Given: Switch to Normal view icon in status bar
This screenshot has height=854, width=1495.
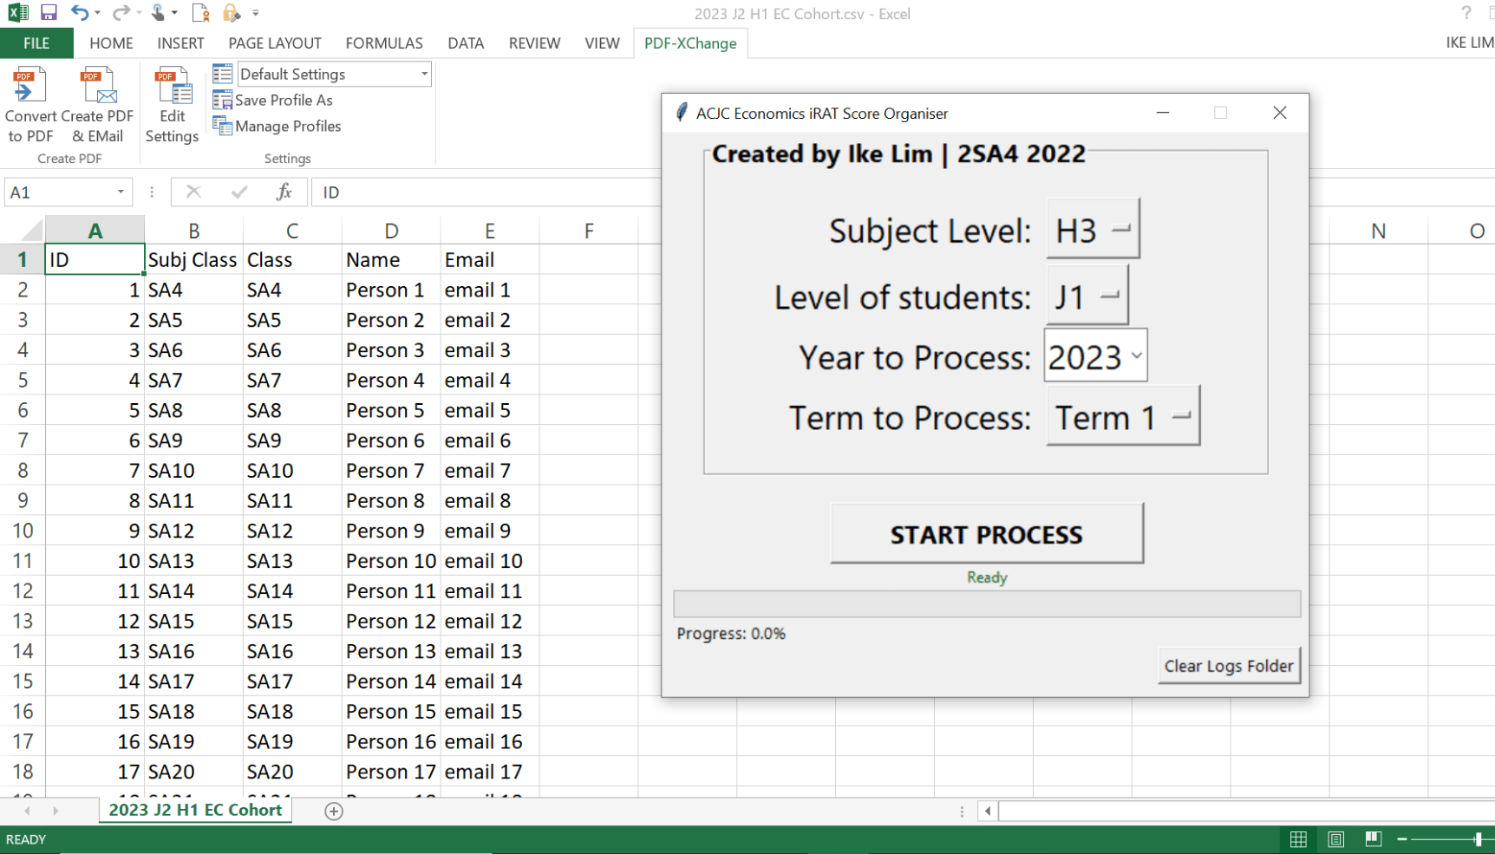Looking at the screenshot, I should point(1298,839).
